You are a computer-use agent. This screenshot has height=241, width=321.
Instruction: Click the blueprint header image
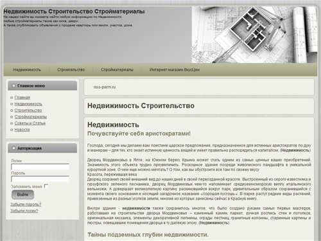point(254,35)
